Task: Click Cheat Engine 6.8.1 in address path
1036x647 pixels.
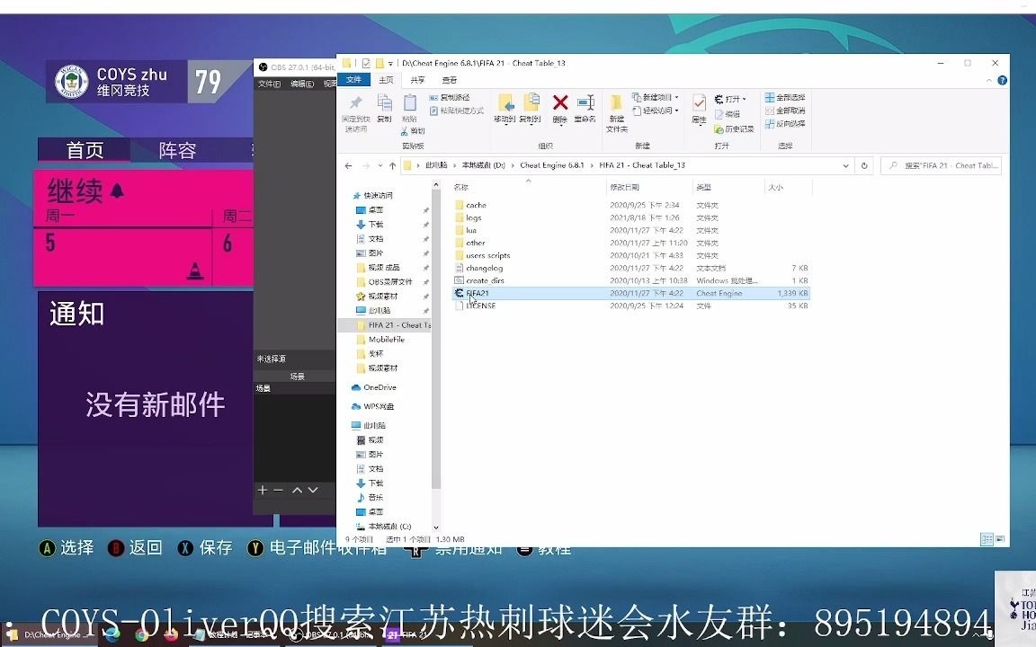Action: (551, 165)
